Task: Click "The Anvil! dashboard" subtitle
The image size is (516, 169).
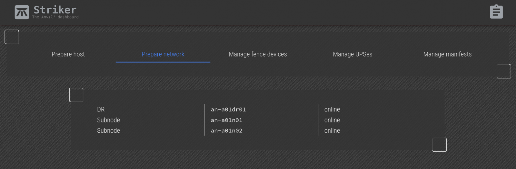Action: pyautogui.click(x=55, y=17)
